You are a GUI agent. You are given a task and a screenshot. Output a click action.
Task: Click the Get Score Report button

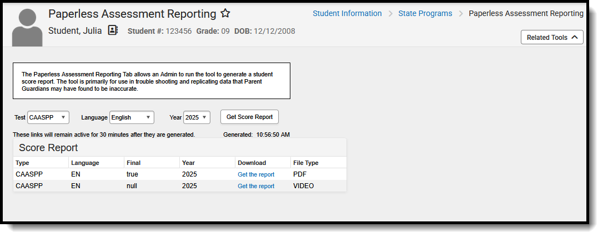click(249, 117)
